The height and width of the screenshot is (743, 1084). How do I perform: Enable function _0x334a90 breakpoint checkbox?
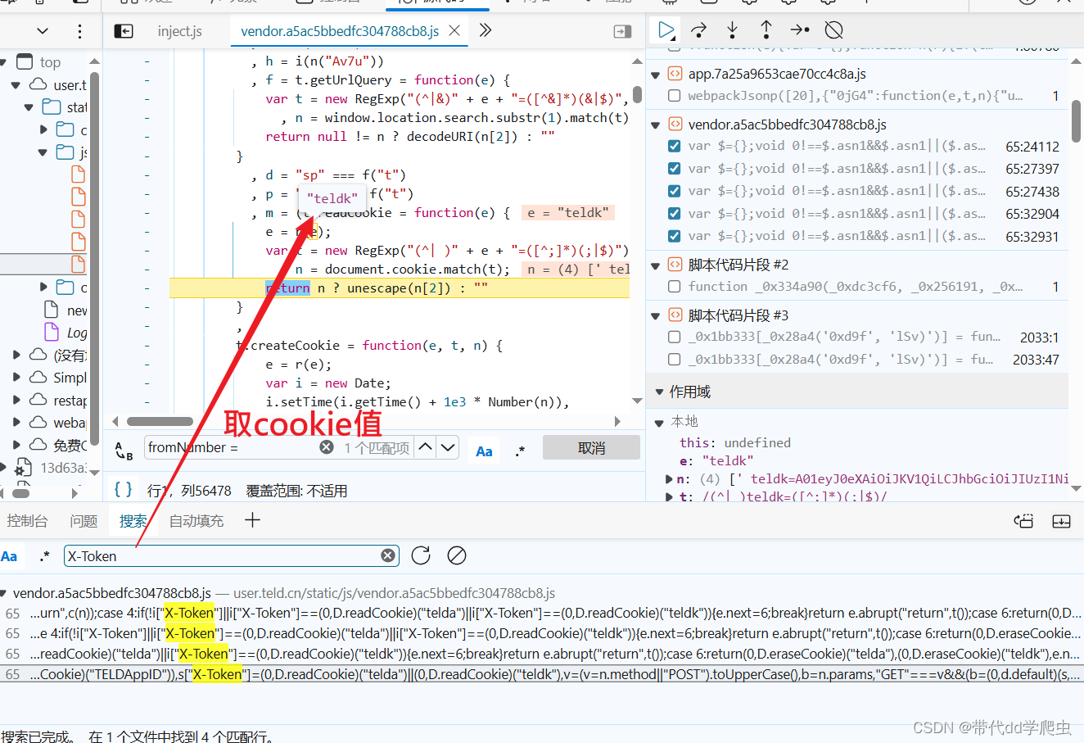pyautogui.click(x=674, y=287)
